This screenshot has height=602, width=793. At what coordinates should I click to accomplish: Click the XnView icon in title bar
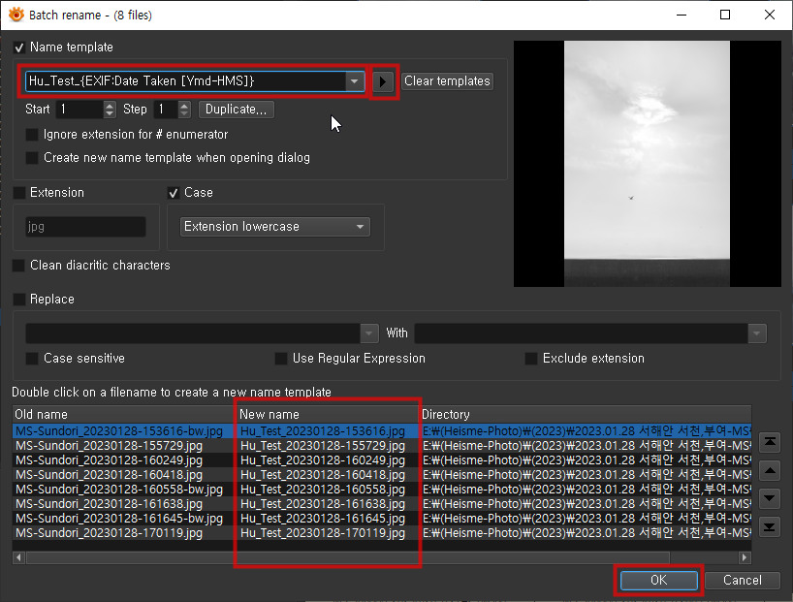click(16, 16)
